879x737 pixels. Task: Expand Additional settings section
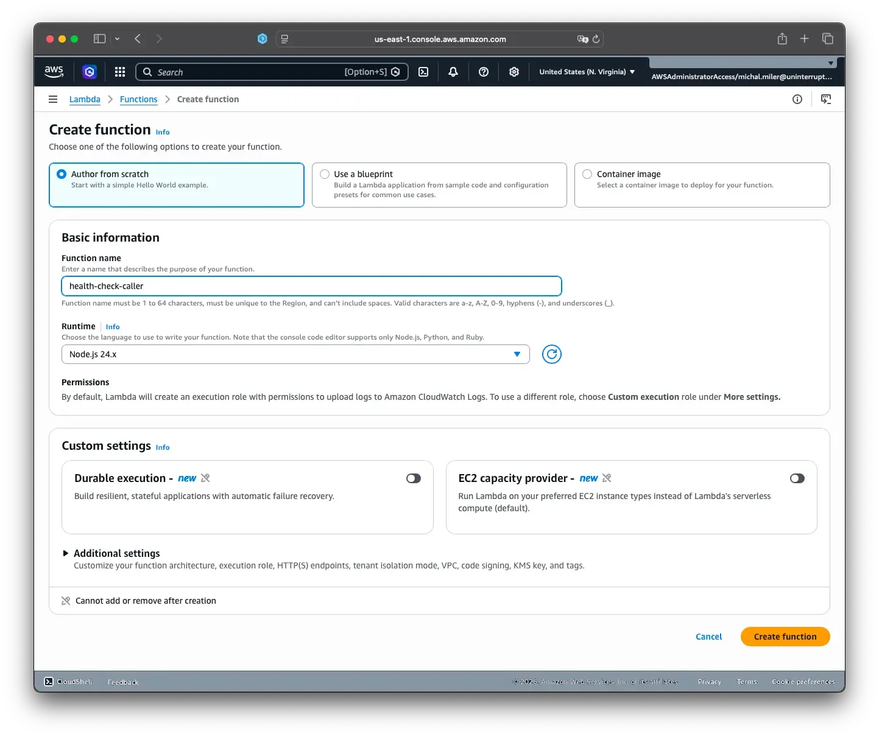111,553
